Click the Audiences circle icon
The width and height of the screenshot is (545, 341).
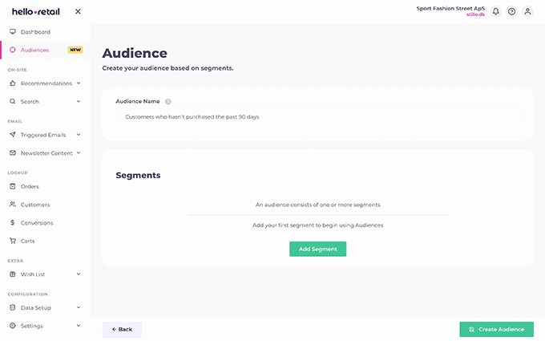pos(13,50)
